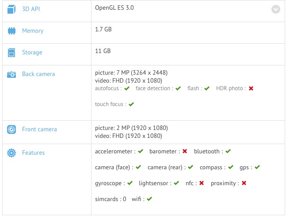Click the Front camera lens icon
The image size is (286, 217).
pos(11,129)
